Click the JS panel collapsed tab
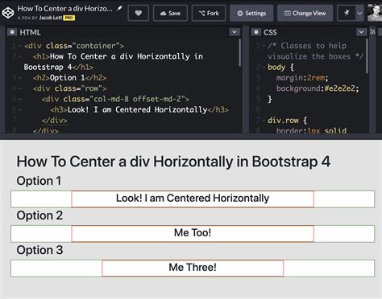382x299 pixels. pyautogui.click(x=372, y=32)
